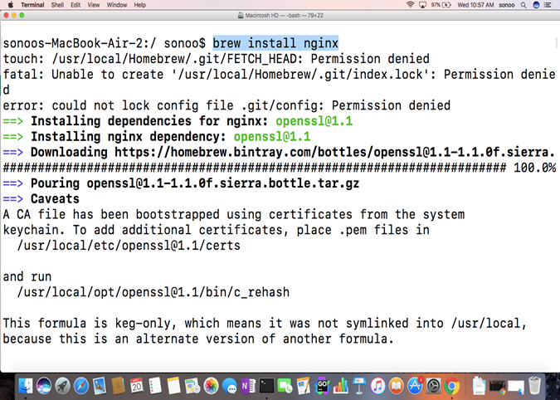560x400 pixels.
Task: Open Maps from the Dock
Action: tap(192, 386)
